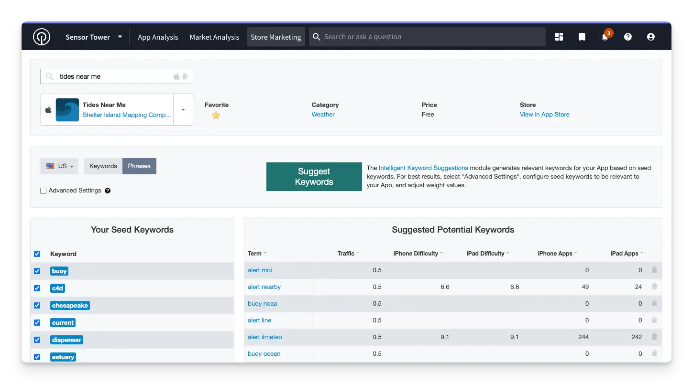Open the Intelligent Keyword Suggestions link
The image size is (693, 384).
[423, 168]
